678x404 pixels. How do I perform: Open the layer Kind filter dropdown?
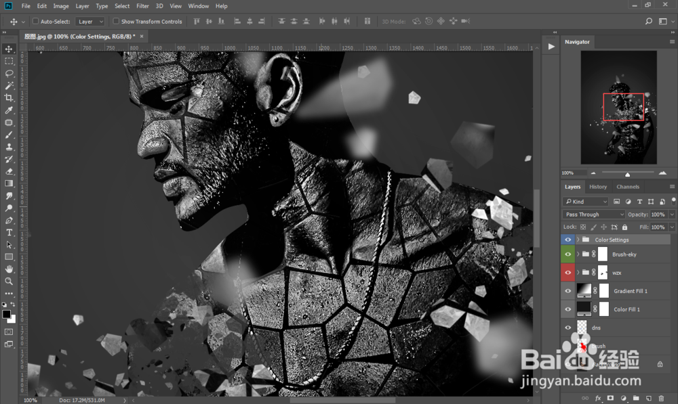click(586, 202)
